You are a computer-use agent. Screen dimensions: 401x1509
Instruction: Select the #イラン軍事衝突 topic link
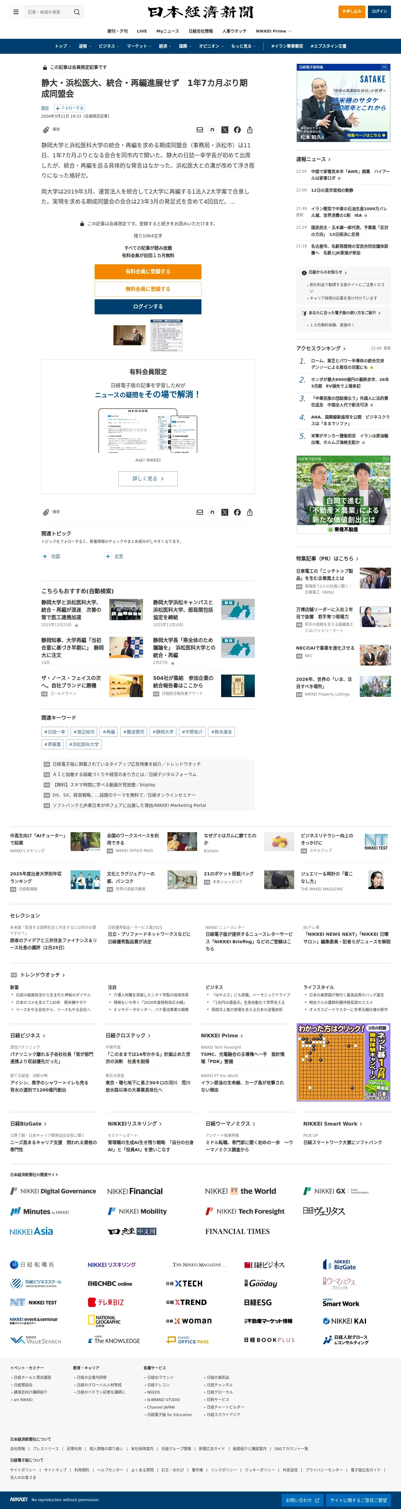(287, 46)
